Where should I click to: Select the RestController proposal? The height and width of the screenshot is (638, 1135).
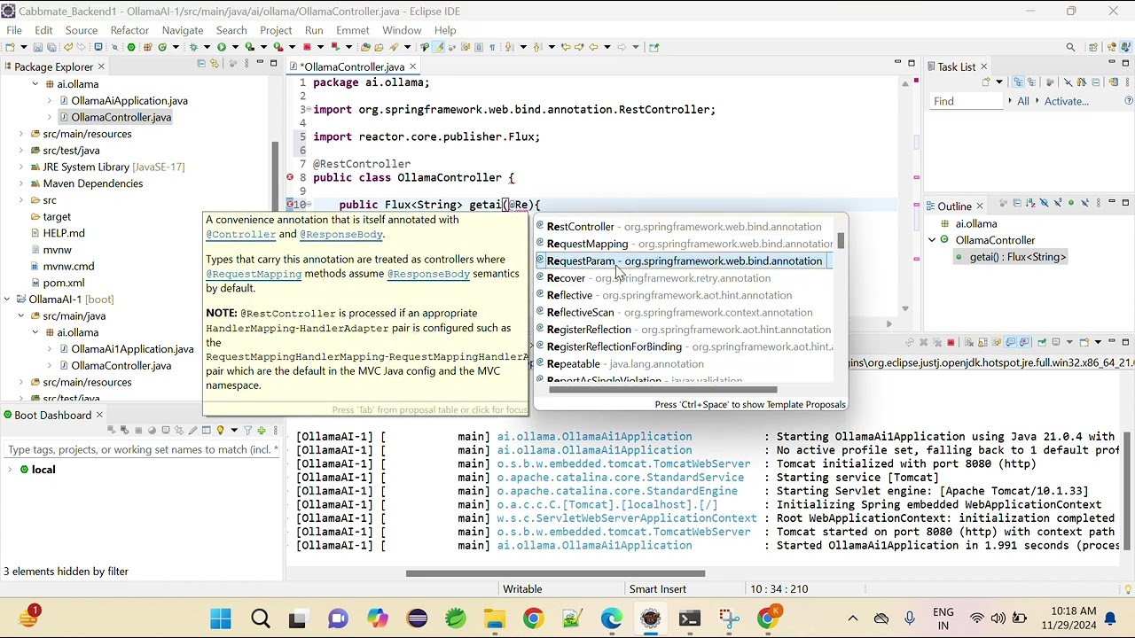(684, 227)
